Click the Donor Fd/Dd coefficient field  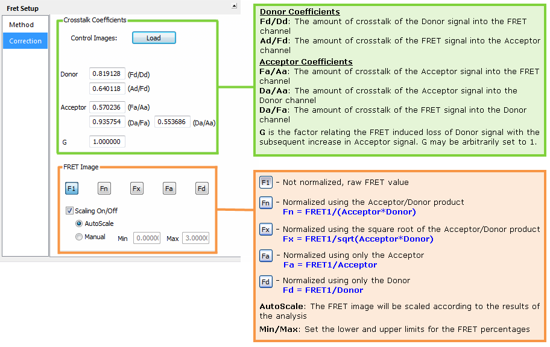(107, 73)
